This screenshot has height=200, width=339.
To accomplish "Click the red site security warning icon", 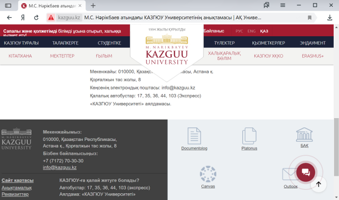I will (x=51, y=17).
